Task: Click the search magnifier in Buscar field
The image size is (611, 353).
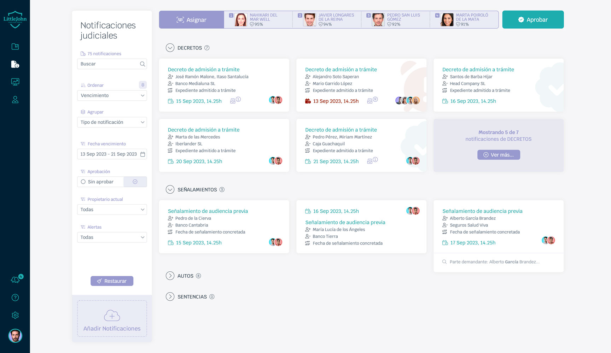Action: click(142, 64)
